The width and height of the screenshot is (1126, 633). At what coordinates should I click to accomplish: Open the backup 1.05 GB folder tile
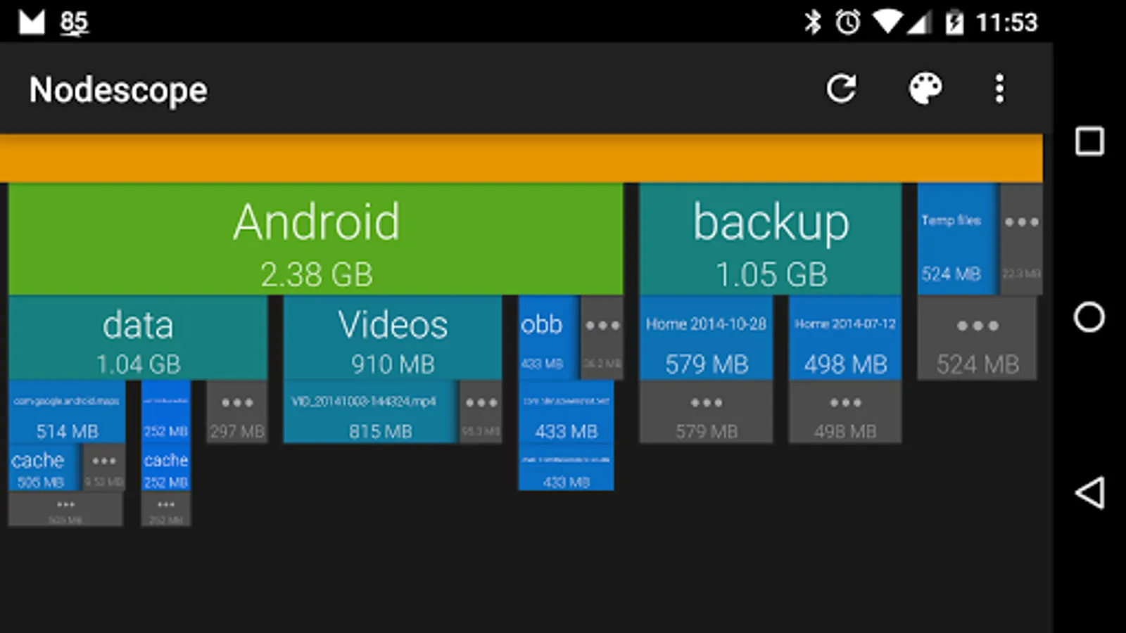point(771,239)
